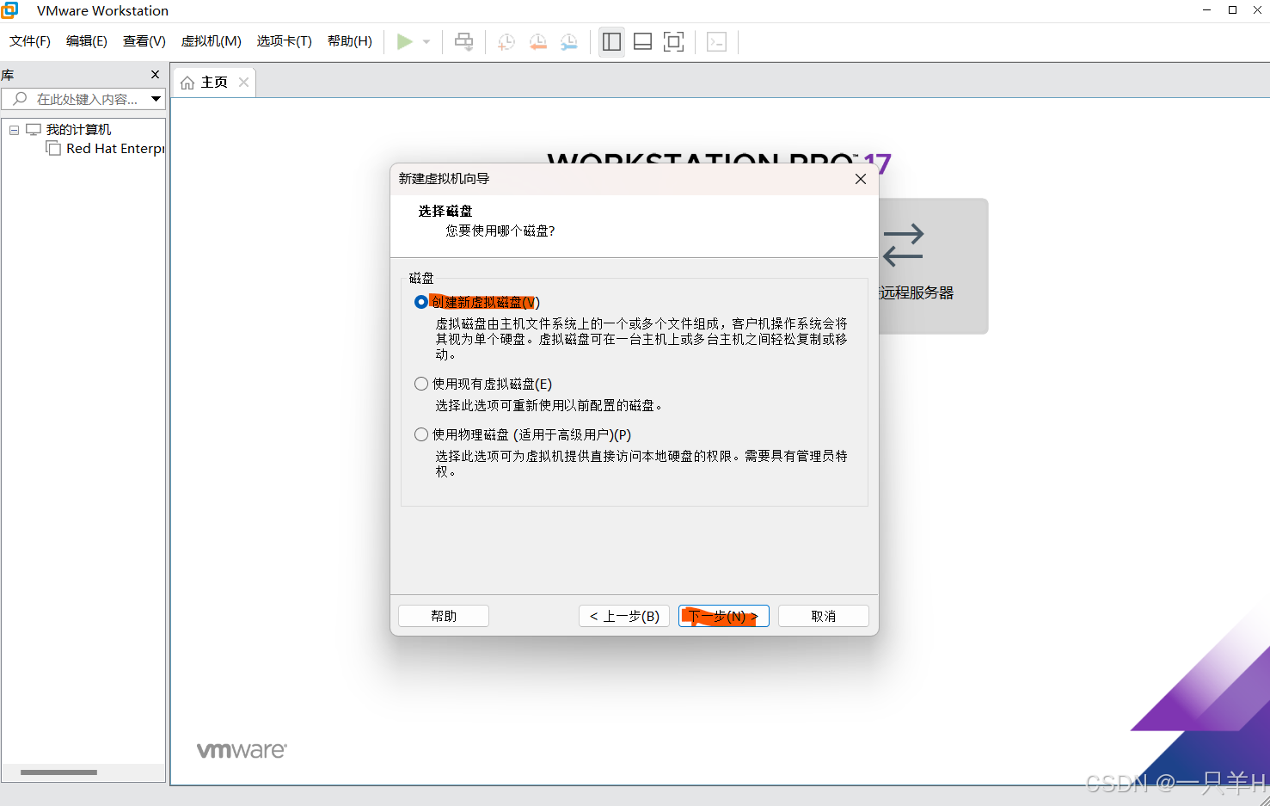Click the VMware Workstation app logo icon

coord(10,10)
